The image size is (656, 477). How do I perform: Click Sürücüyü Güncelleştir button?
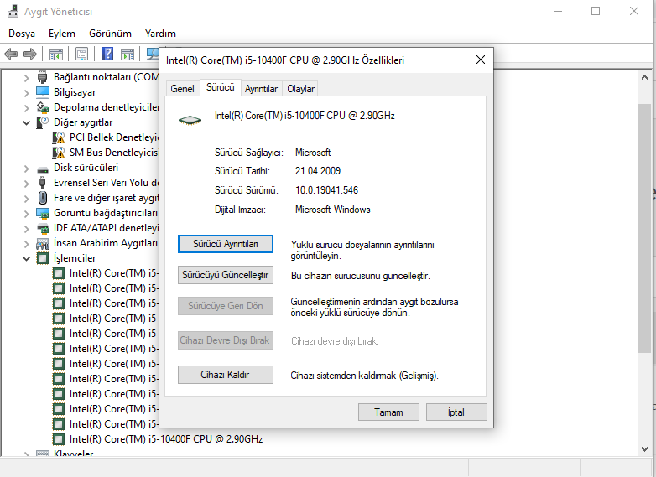pyautogui.click(x=226, y=275)
